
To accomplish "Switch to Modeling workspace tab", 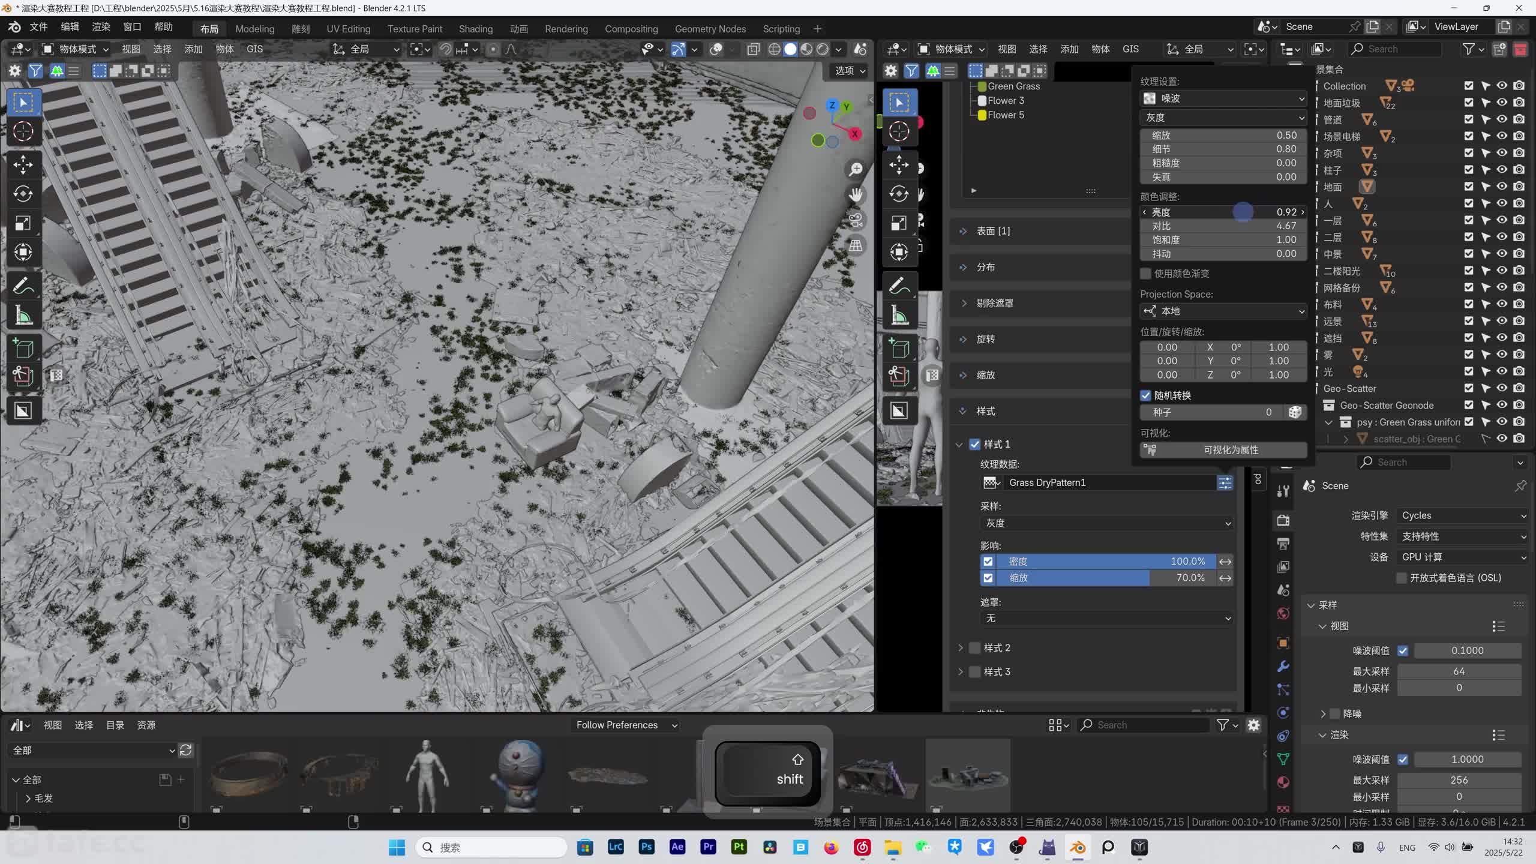I will [x=254, y=29].
